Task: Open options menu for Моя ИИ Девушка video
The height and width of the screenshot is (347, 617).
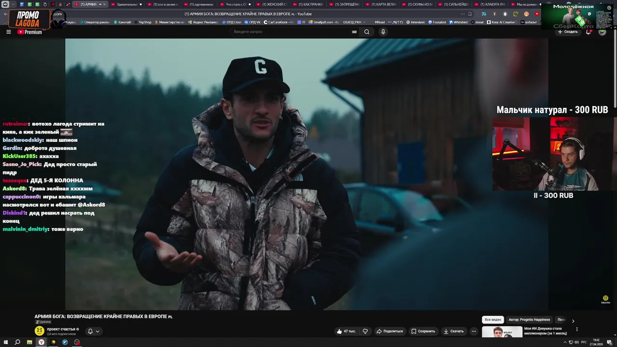Action: 577,330
